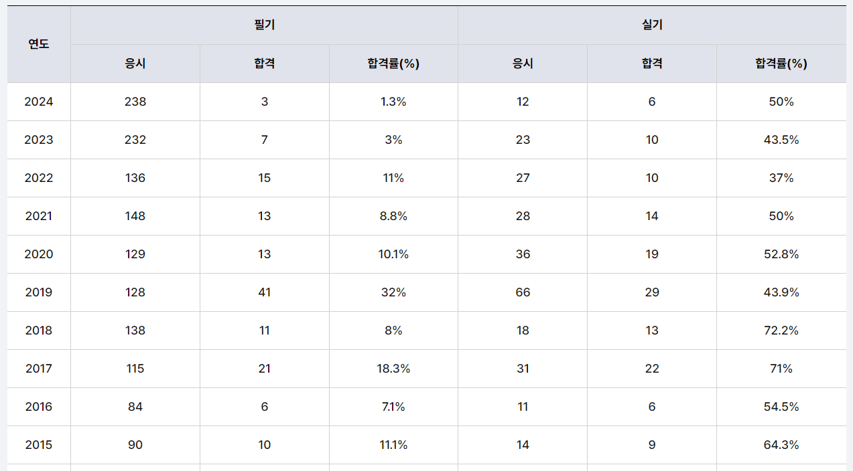This screenshot has height=471, width=853.
Task: Click the 합격 header under 필기
Action: [264, 64]
